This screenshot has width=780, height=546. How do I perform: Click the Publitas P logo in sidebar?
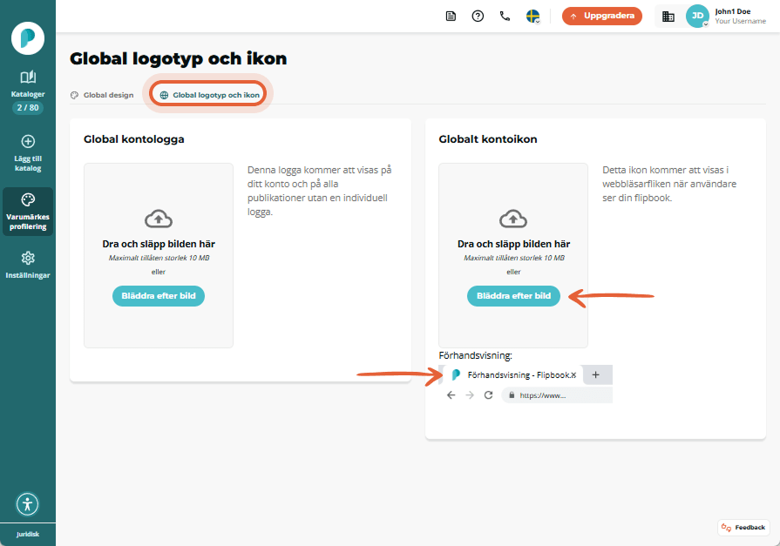(28, 38)
